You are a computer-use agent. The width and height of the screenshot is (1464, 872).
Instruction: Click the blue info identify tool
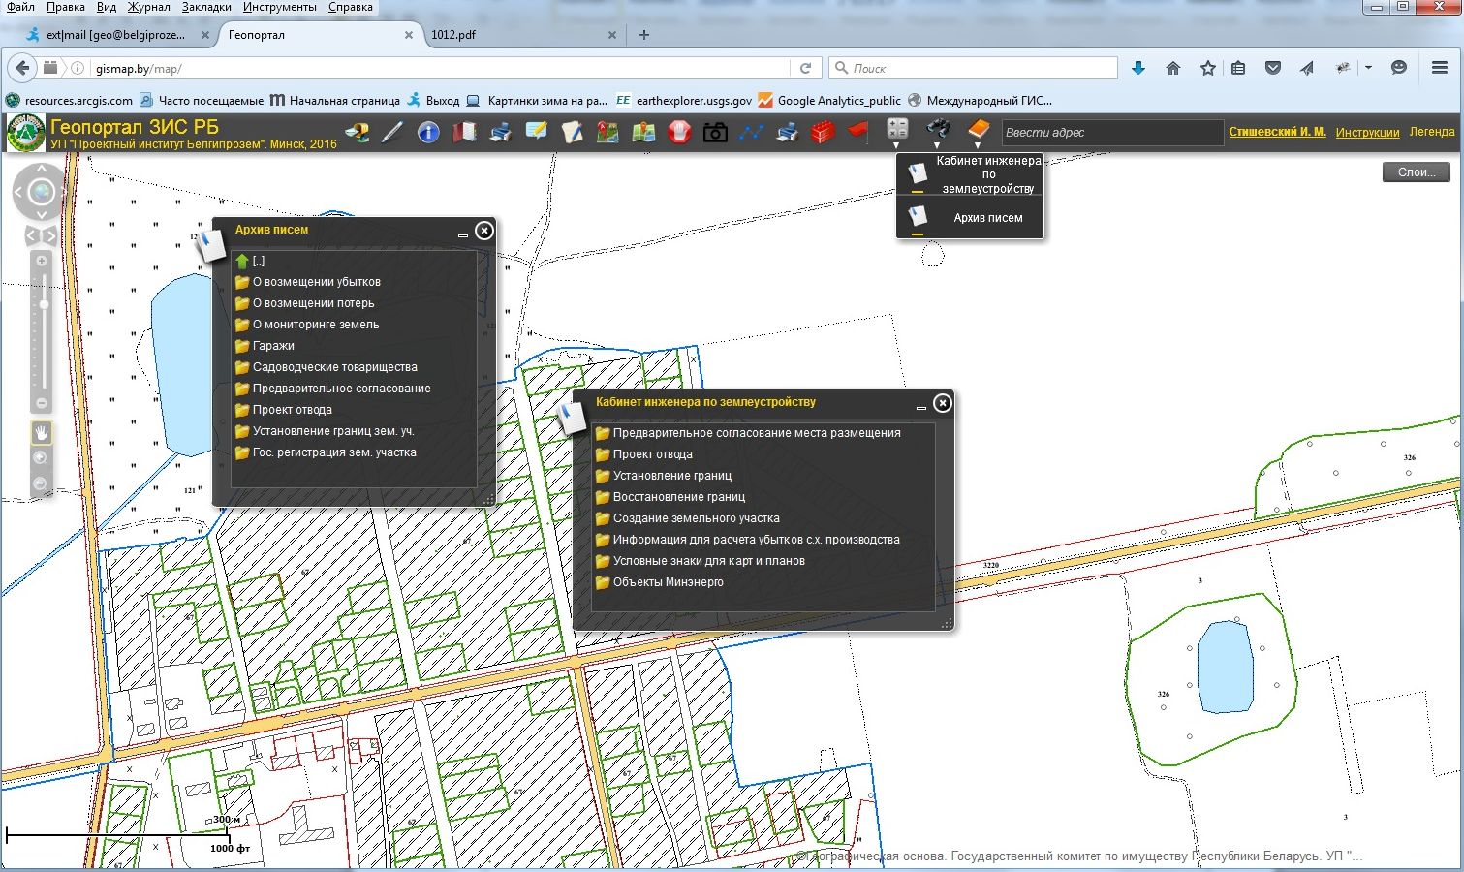pyautogui.click(x=428, y=133)
